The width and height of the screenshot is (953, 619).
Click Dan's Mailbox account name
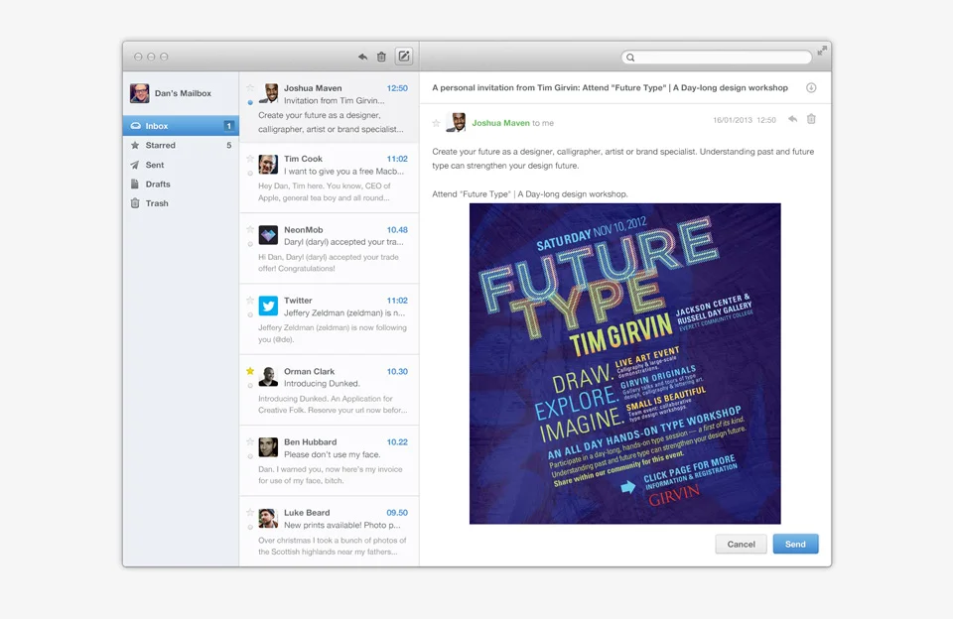[x=183, y=93]
